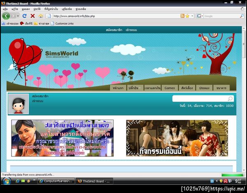
Task: Click the Forward navigation arrow
Action: (x=13, y=16)
